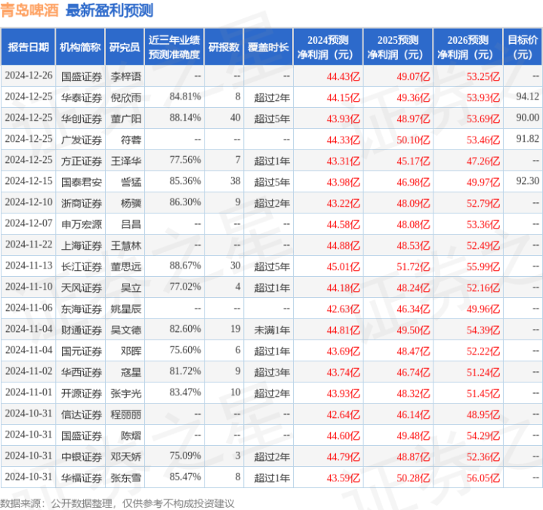Select the 2025预测净利润 column header

[398, 47]
